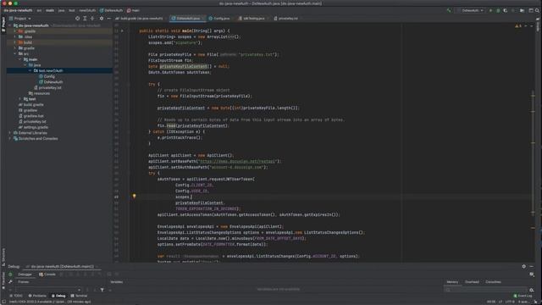Open Project panel settings gear

pos(102,19)
